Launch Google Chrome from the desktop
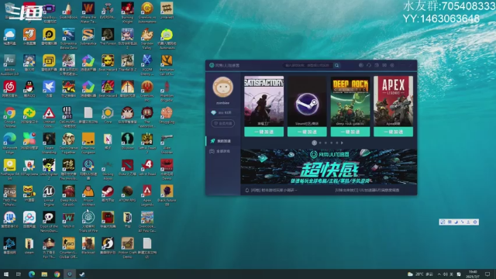This screenshot has height=279, width=496. pos(9,117)
